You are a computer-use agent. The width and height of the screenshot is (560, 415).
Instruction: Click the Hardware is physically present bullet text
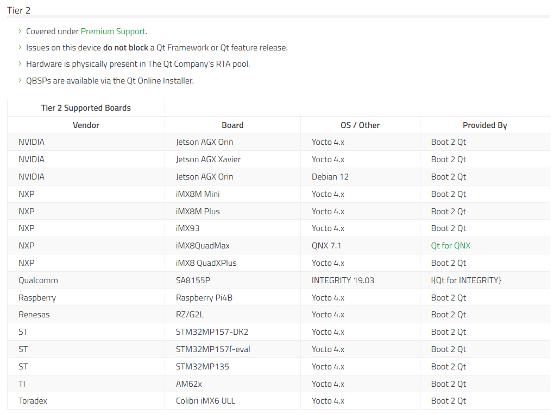tap(138, 64)
